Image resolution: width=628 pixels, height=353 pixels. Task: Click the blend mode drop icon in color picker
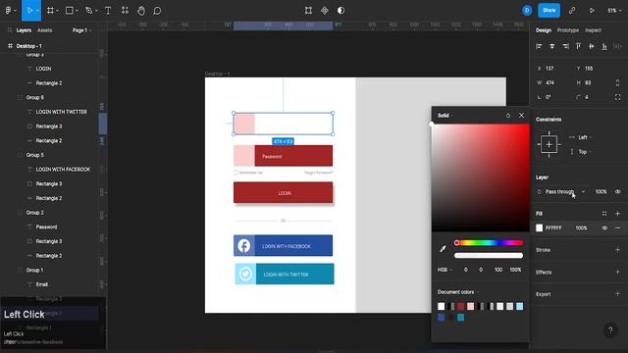(508, 116)
